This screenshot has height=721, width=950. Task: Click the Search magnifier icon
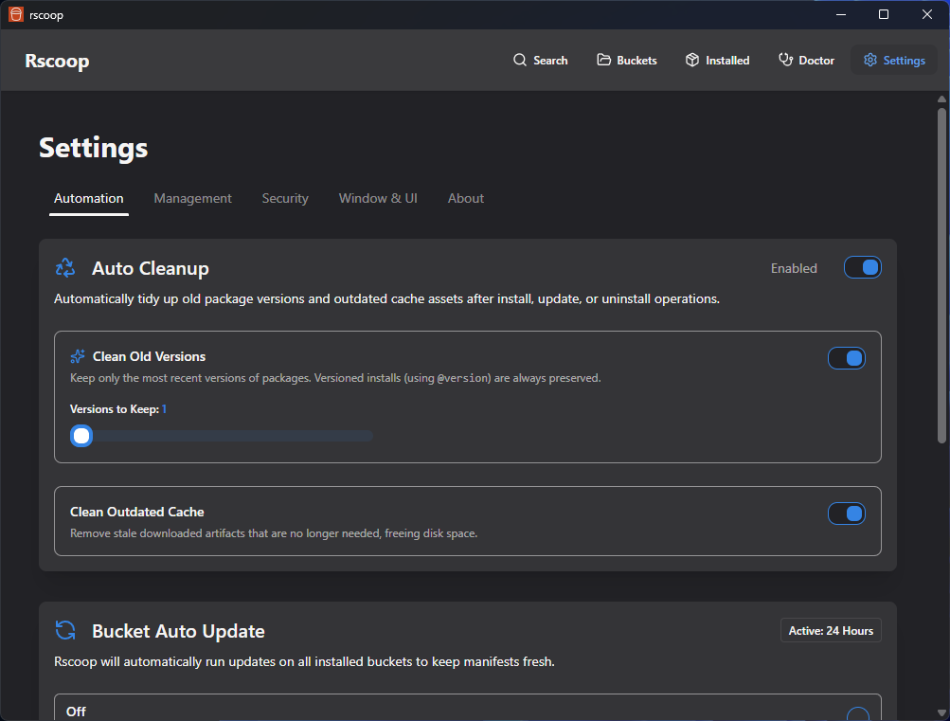pos(519,60)
